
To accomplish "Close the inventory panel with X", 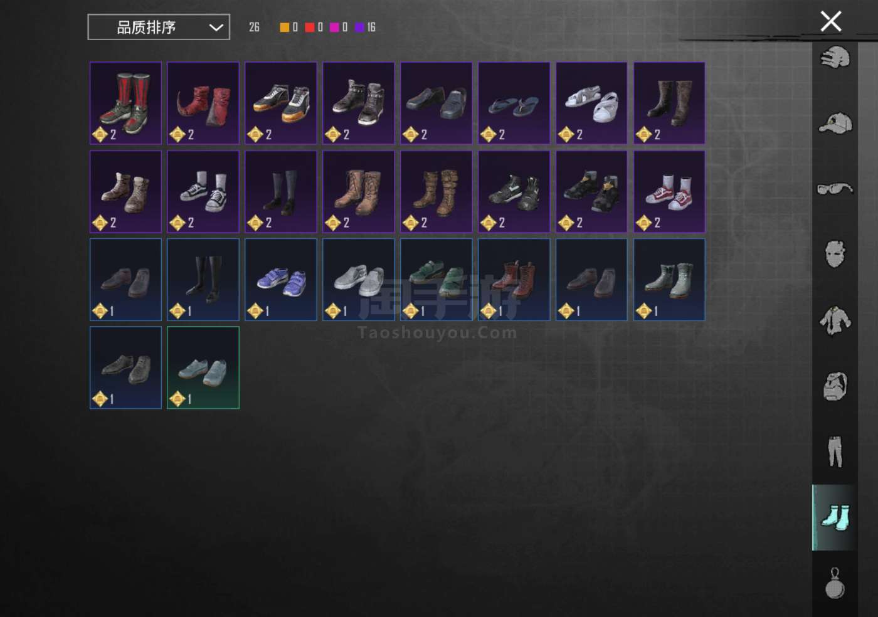I will [831, 21].
